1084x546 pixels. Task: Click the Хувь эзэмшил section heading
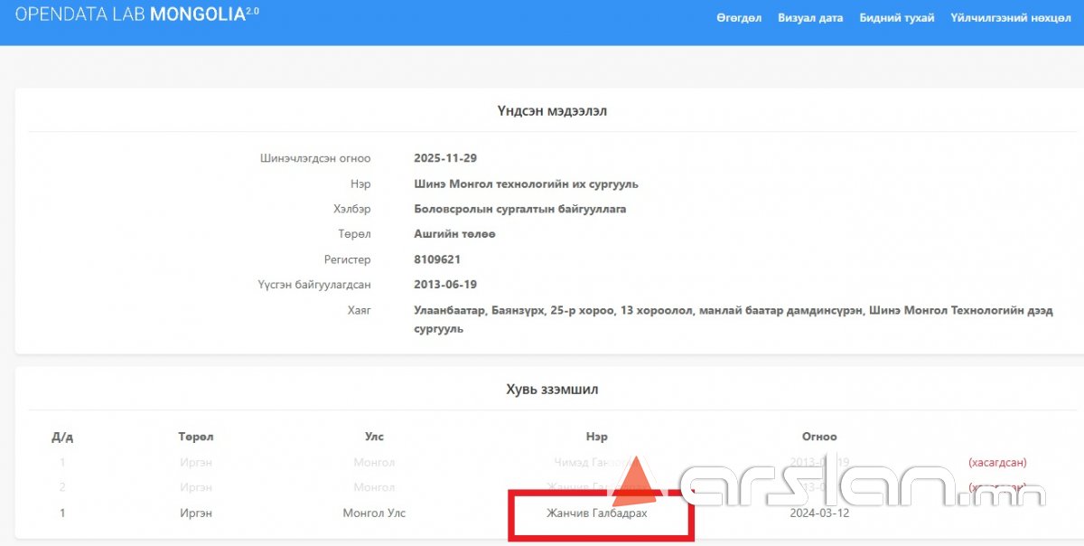[x=551, y=390]
